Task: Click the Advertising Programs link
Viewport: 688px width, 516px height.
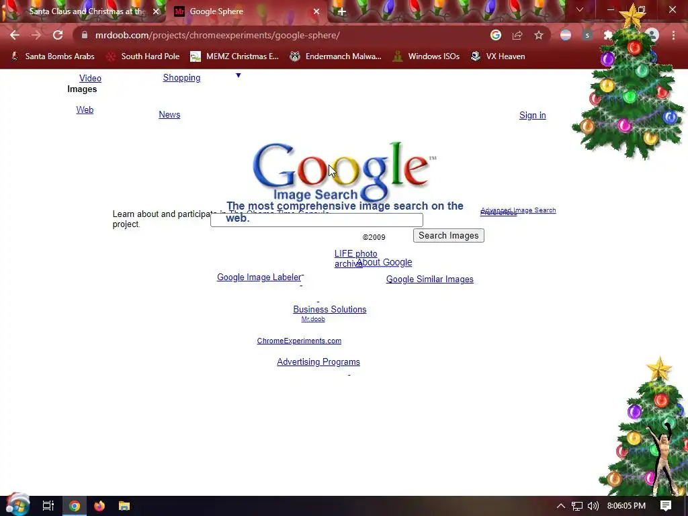Action: (x=318, y=362)
